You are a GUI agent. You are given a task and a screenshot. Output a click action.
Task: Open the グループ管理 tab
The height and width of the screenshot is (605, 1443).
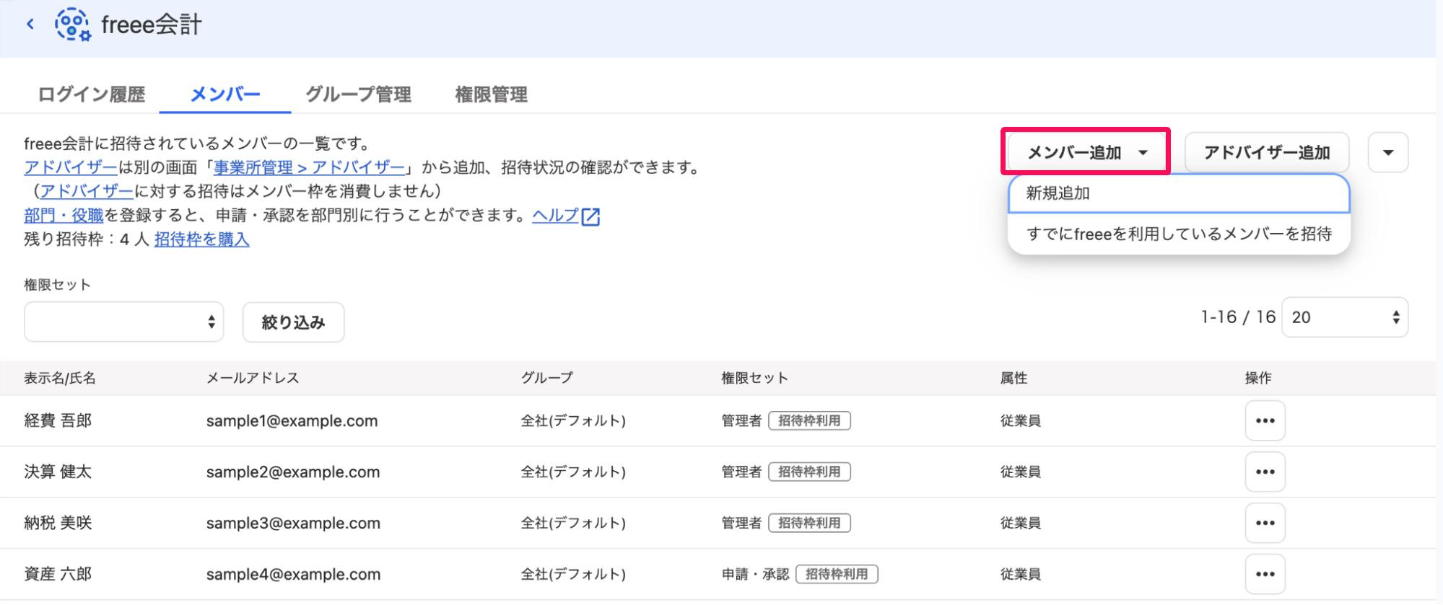[358, 94]
